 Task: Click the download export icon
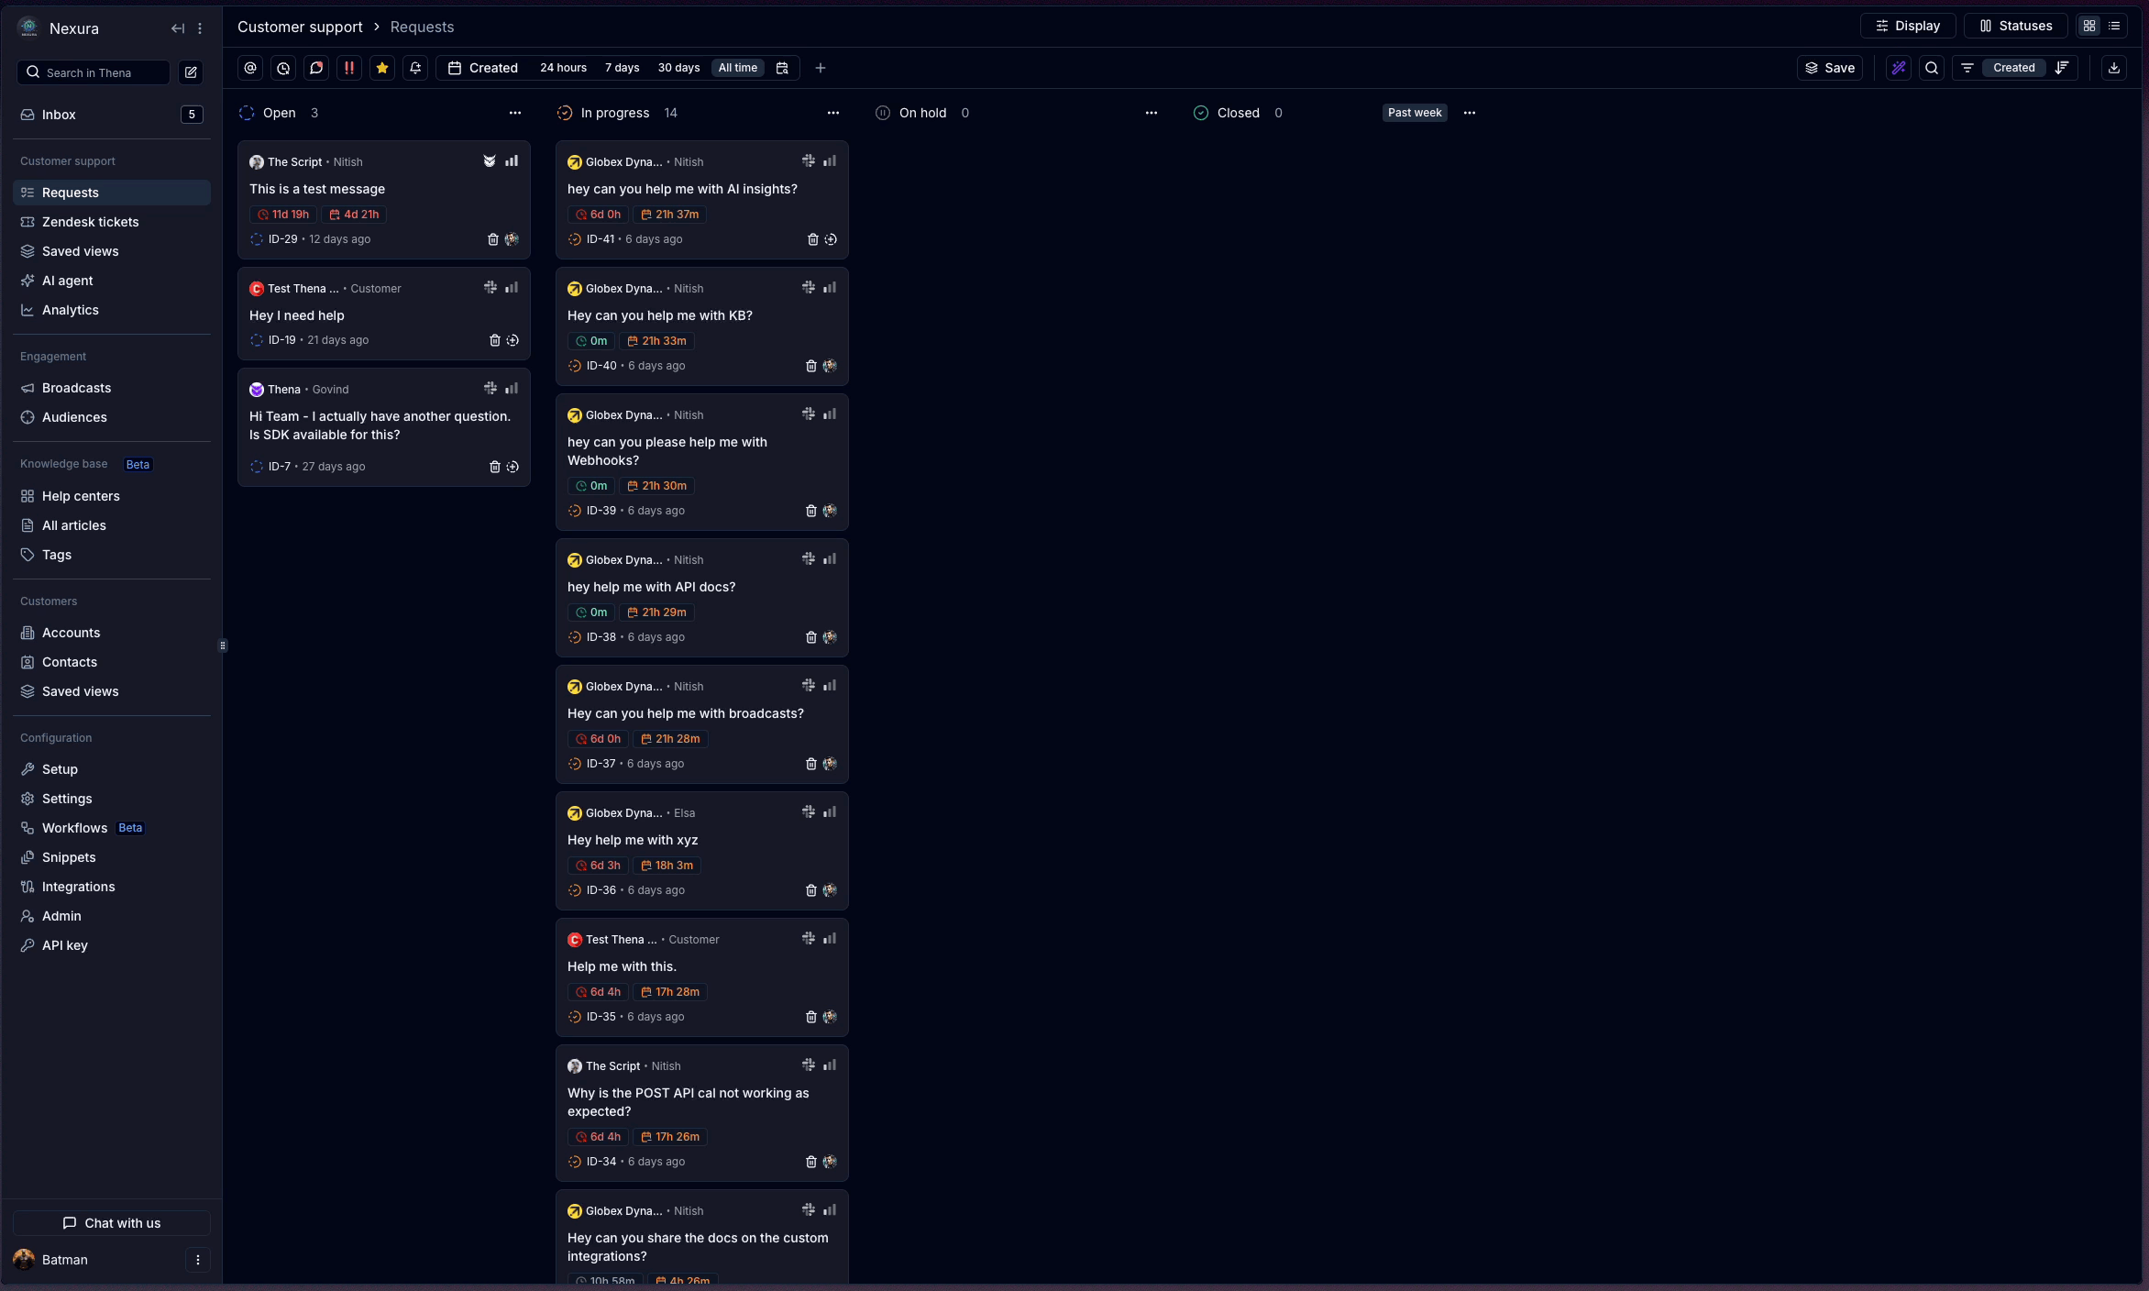click(2114, 68)
